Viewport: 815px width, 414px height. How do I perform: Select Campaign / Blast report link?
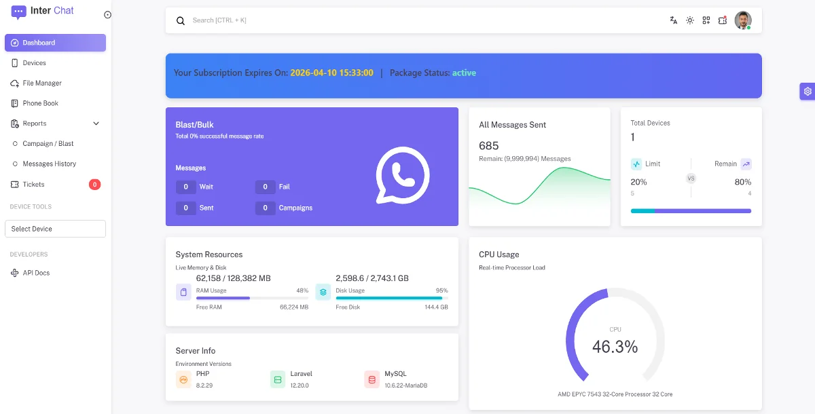(48, 144)
